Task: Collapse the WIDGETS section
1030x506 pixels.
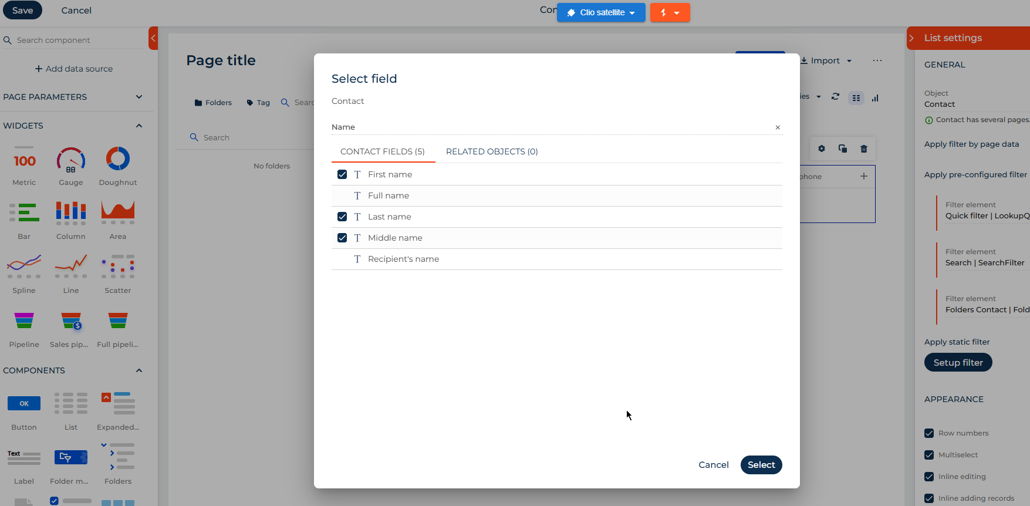Action: pos(139,126)
